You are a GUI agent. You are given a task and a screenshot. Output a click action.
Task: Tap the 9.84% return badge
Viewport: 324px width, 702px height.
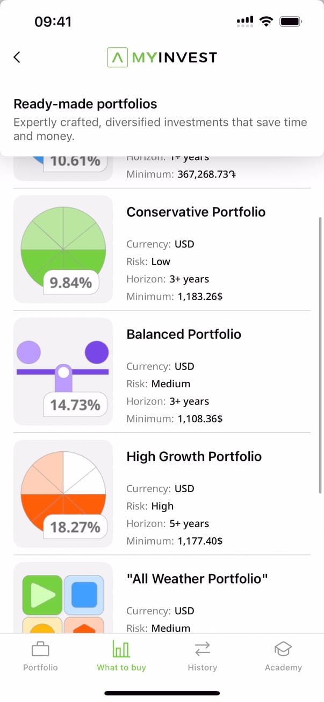point(71,283)
